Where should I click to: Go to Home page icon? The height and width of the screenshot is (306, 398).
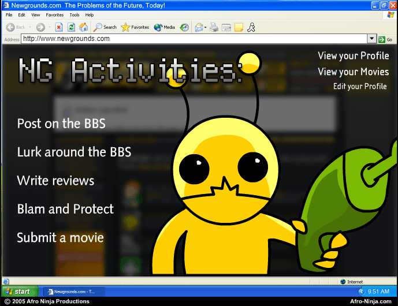[x=84, y=27]
